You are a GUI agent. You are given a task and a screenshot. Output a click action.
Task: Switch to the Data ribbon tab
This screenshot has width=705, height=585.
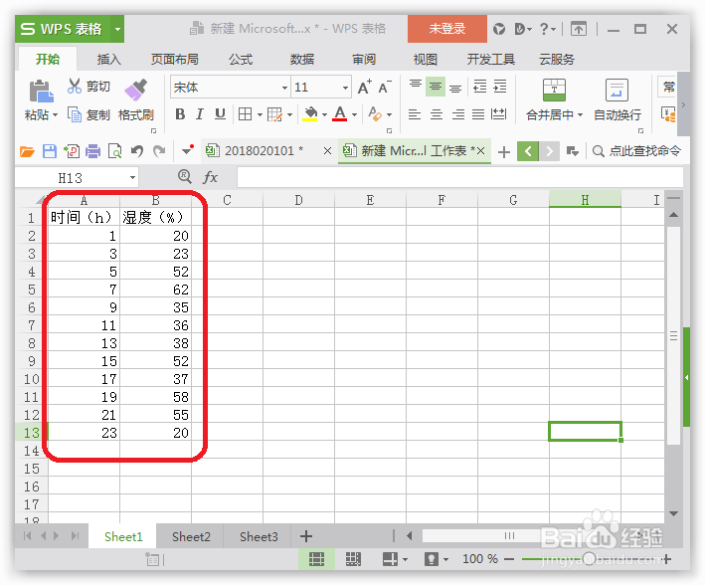click(x=301, y=59)
